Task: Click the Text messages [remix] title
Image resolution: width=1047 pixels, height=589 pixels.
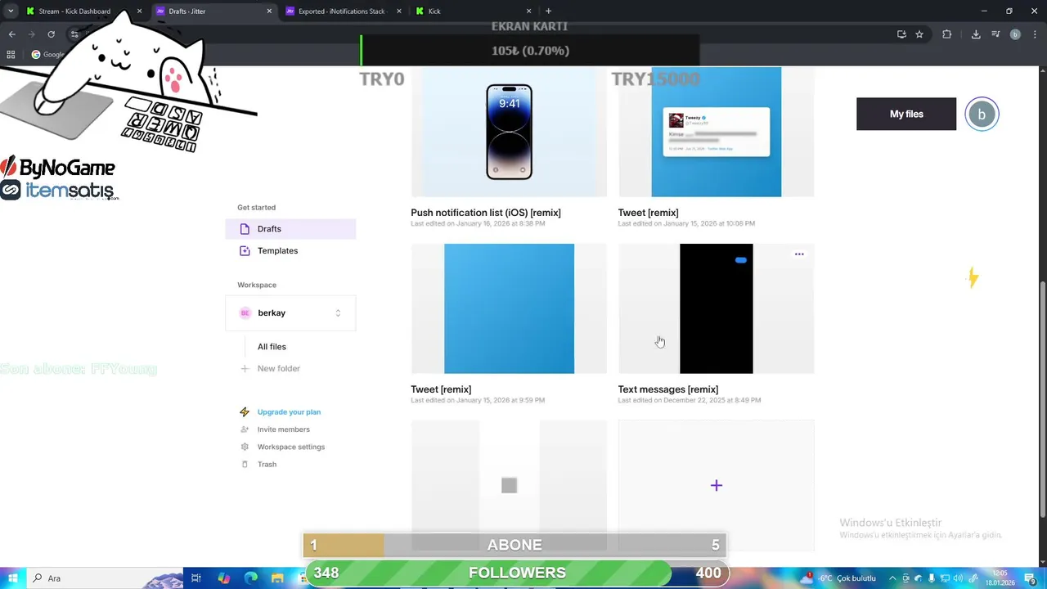Action: pos(668,389)
